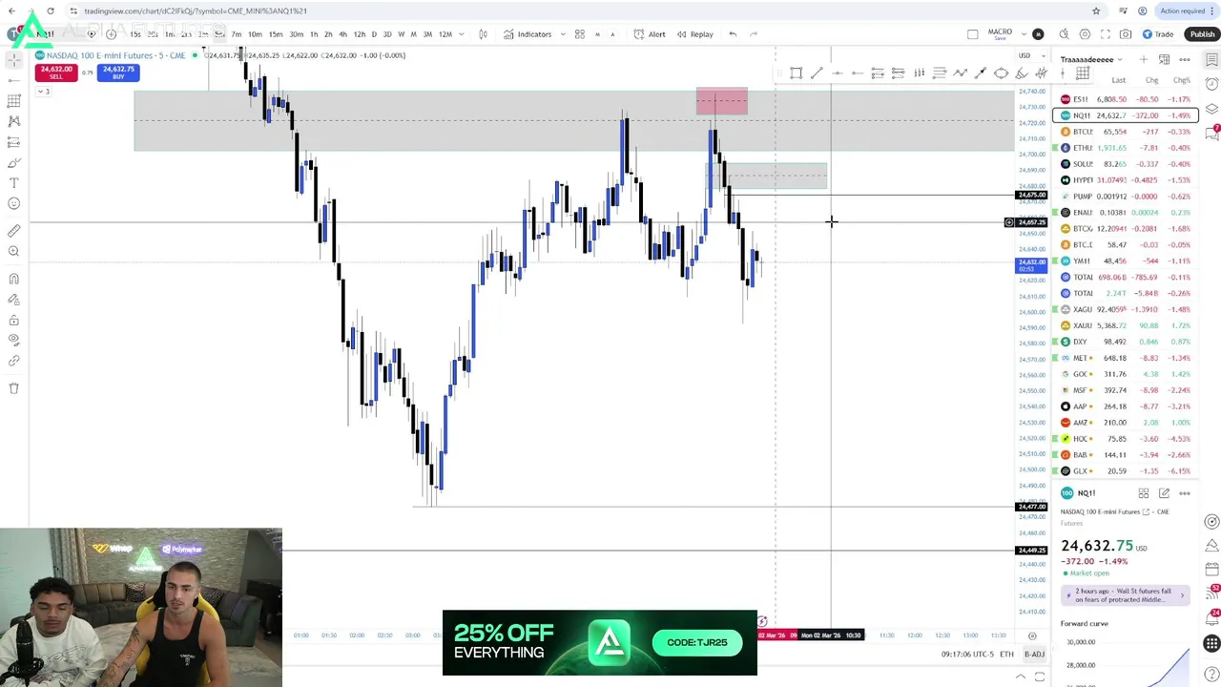
Task: Click the Chg% column header in watchlist
Action: tap(1182, 80)
